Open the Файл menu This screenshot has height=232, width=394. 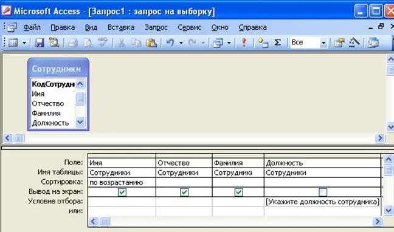pyautogui.click(x=32, y=27)
